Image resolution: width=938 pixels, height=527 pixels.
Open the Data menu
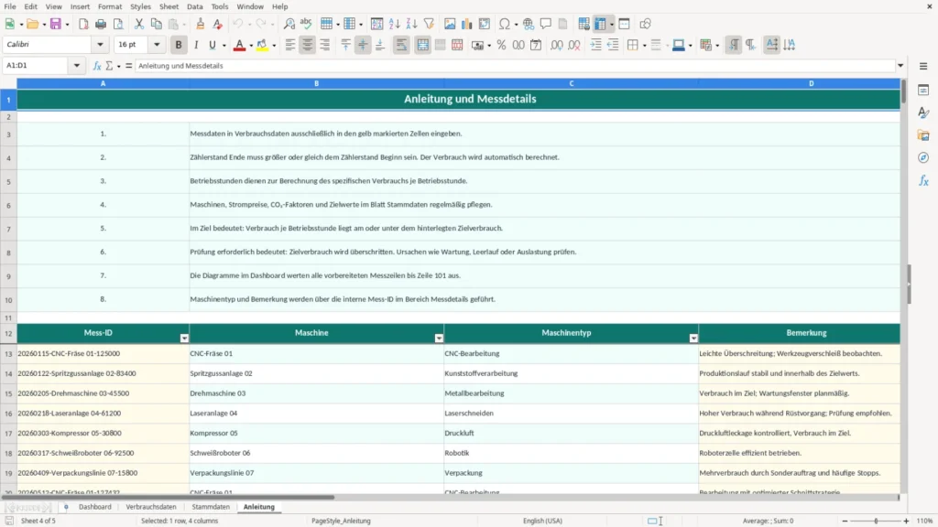coord(194,6)
